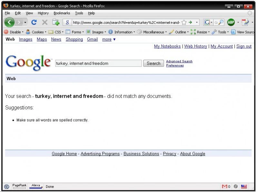Open the File menu
This screenshot has height=192, width=258.
7,13
